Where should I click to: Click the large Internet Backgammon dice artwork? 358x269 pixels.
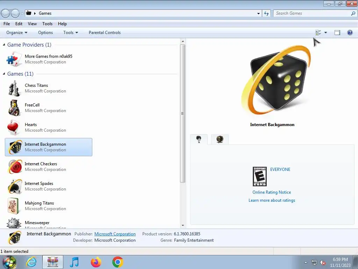coord(276,80)
